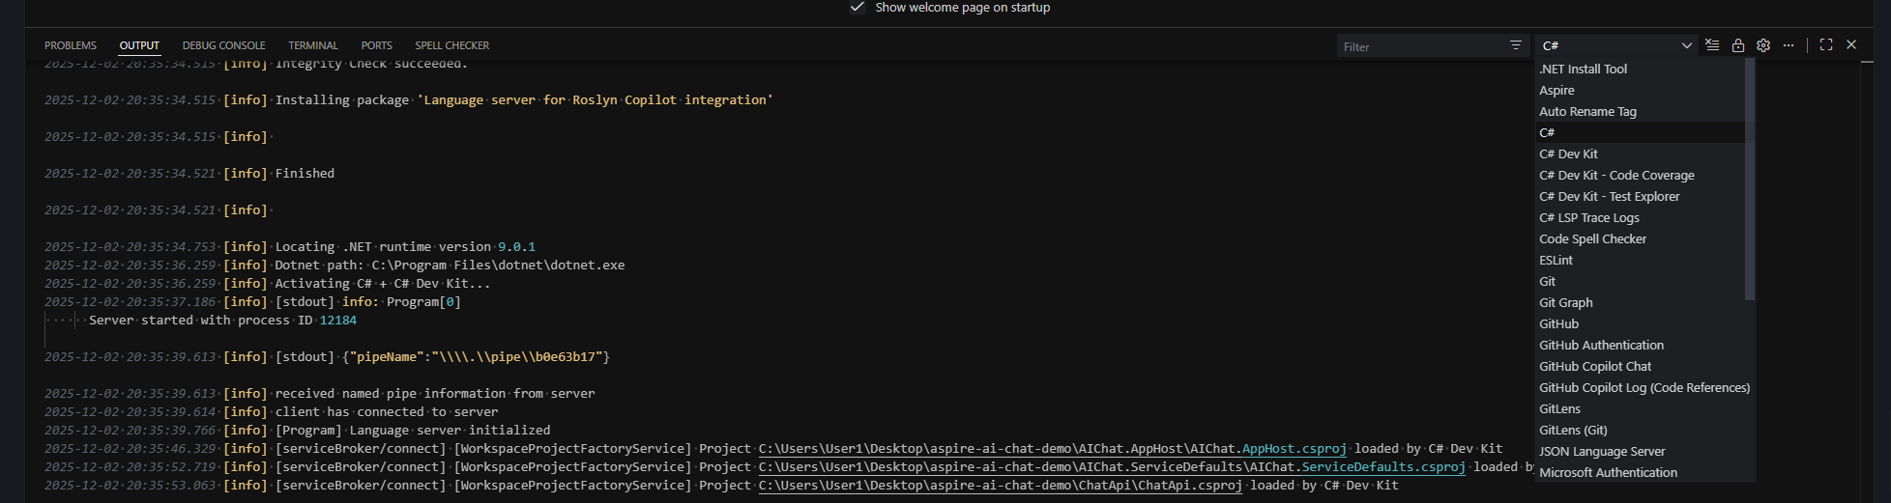Focus the output Filter text field
This screenshot has height=503, width=1891.
1421,46
